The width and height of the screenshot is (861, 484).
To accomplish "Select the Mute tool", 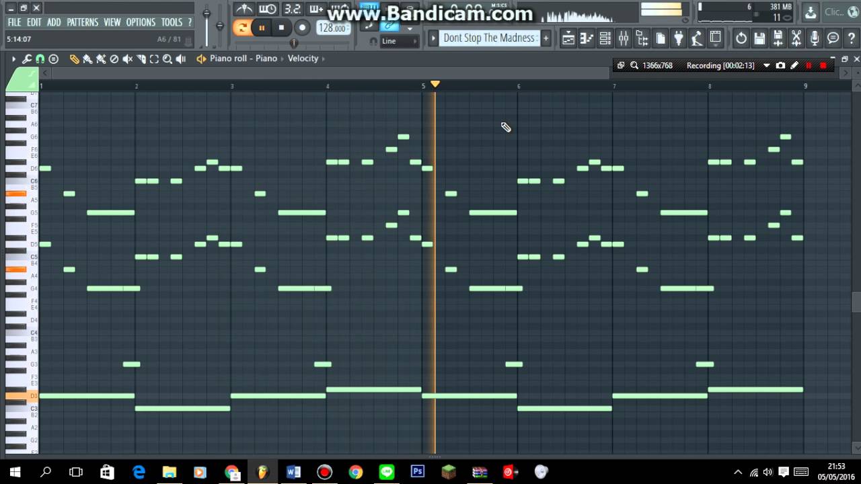I will click(127, 59).
